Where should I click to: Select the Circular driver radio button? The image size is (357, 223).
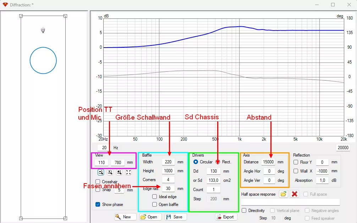[196, 162]
